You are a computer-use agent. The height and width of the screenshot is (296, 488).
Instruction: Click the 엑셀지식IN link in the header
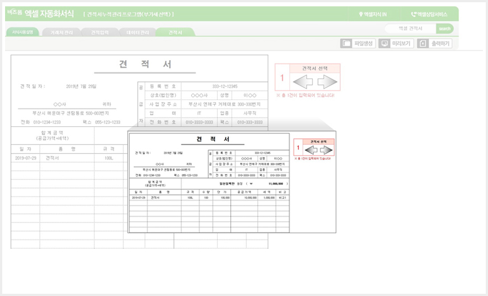(x=373, y=14)
